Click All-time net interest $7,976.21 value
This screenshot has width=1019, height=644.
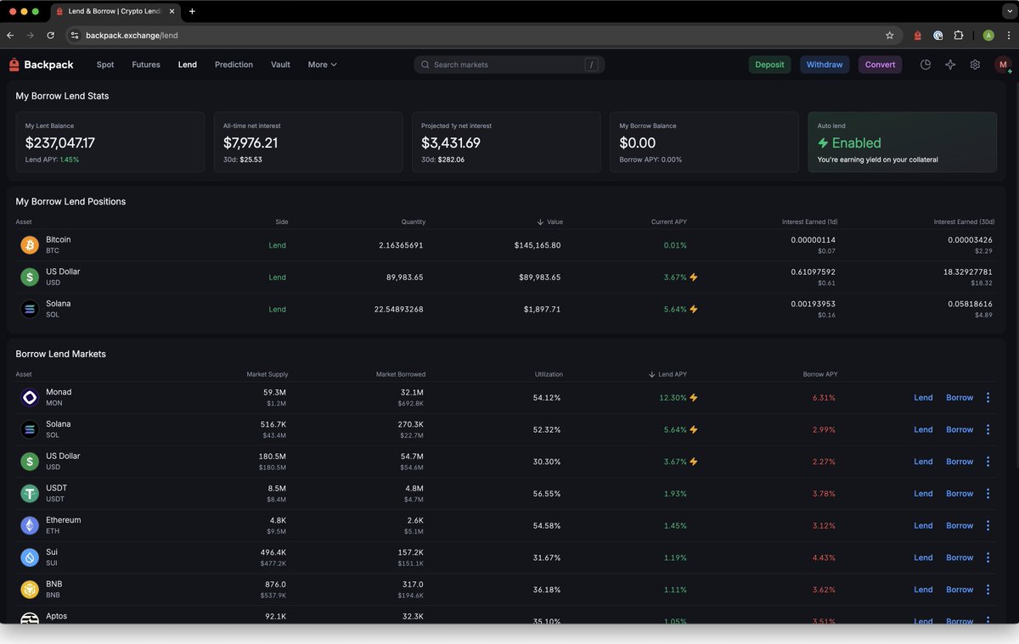pyautogui.click(x=251, y=143)
